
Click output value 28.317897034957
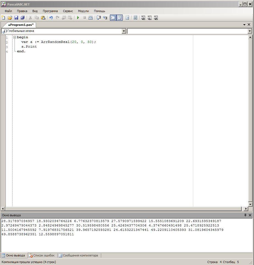[18, 221]
